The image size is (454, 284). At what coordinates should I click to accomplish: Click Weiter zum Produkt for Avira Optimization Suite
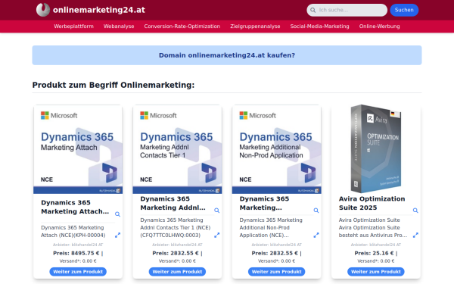(x=376, y=272)
